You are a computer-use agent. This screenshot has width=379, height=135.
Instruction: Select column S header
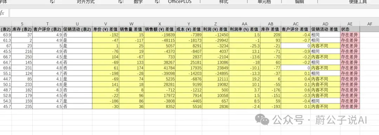click(x=22, y=24)
